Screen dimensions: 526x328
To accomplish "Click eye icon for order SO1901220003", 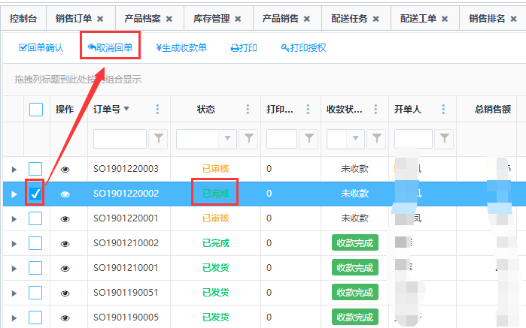I will tap(65, 170).
